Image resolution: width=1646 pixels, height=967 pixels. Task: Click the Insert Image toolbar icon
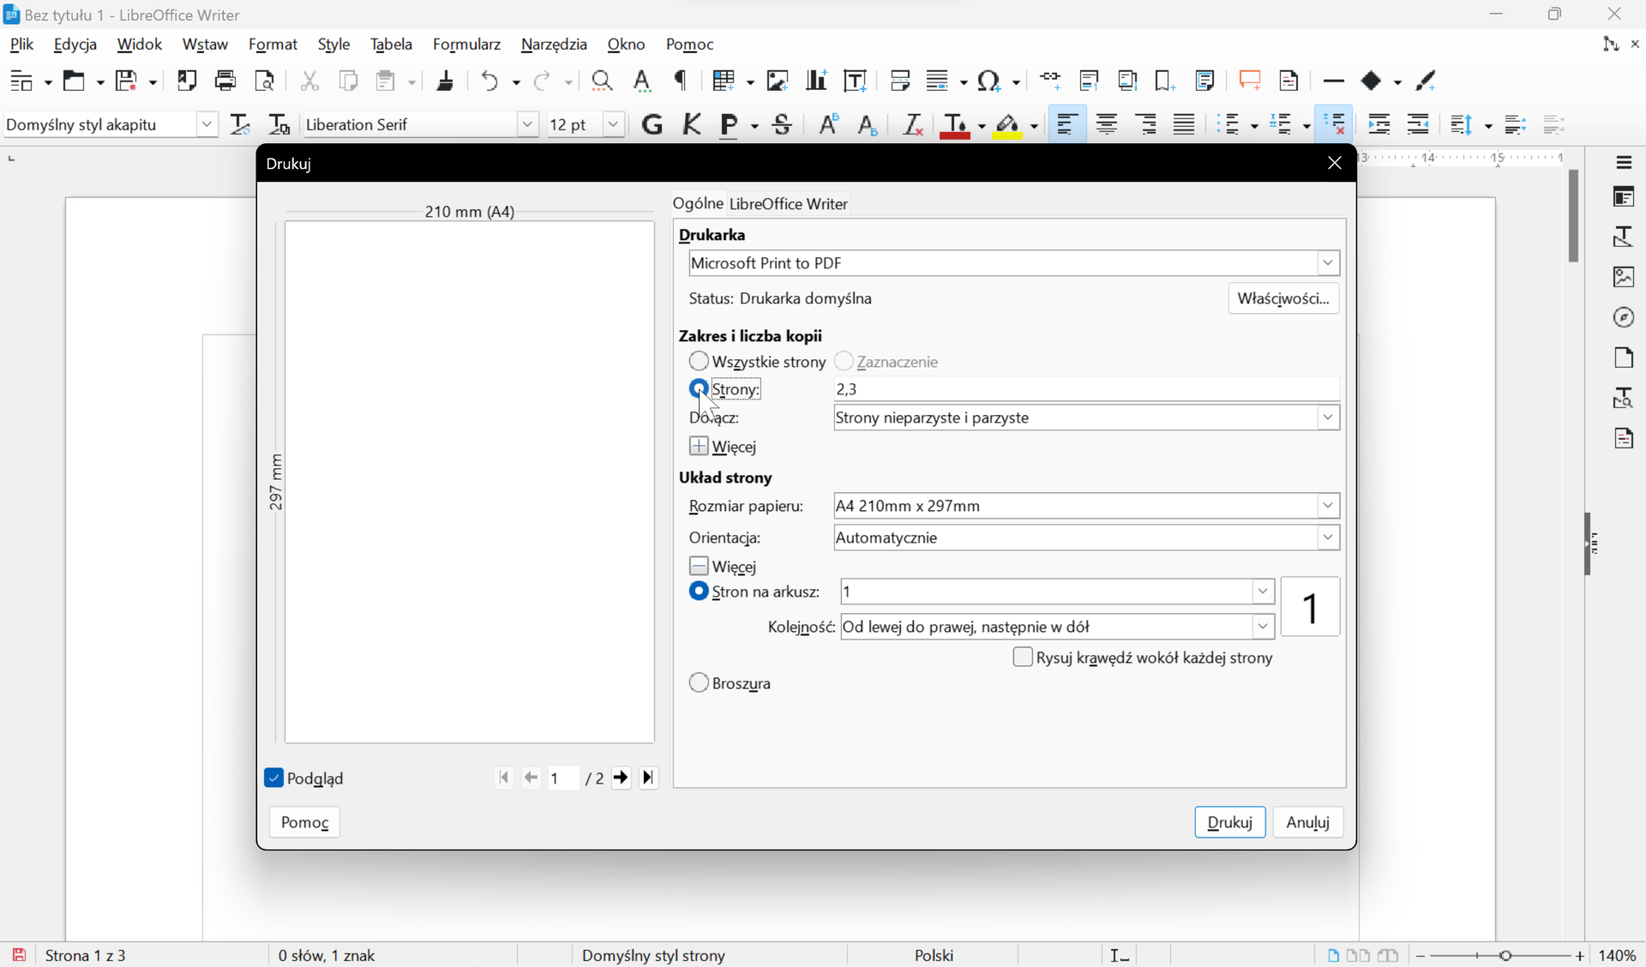(x=778, y=81)
